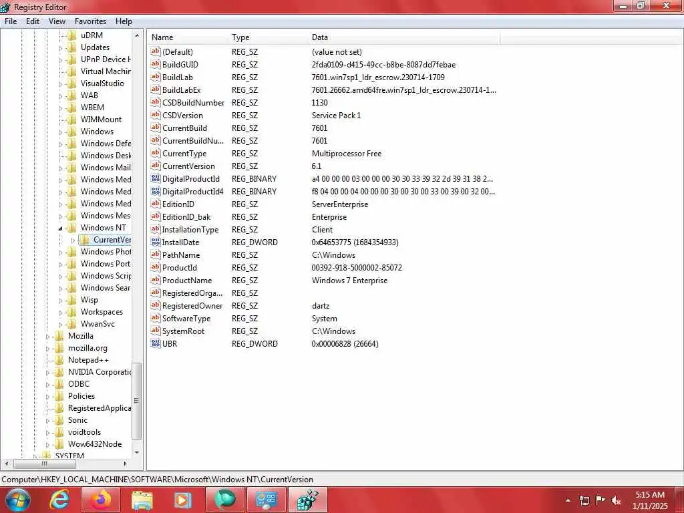Screen dimensions: 684x513
Task: Click the tree horizontal scrollbar right arrow
Action: coord(125,464)
